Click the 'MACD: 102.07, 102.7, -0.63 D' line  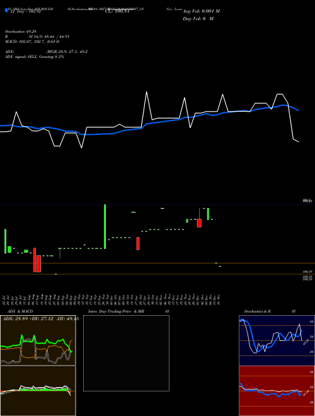[x=32, y=42]
